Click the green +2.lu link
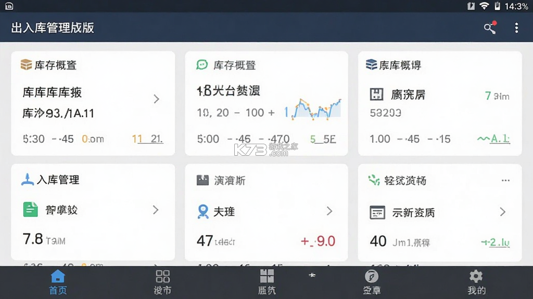Image resolution: width=533 pixels, height=299 pixels. 496,242
